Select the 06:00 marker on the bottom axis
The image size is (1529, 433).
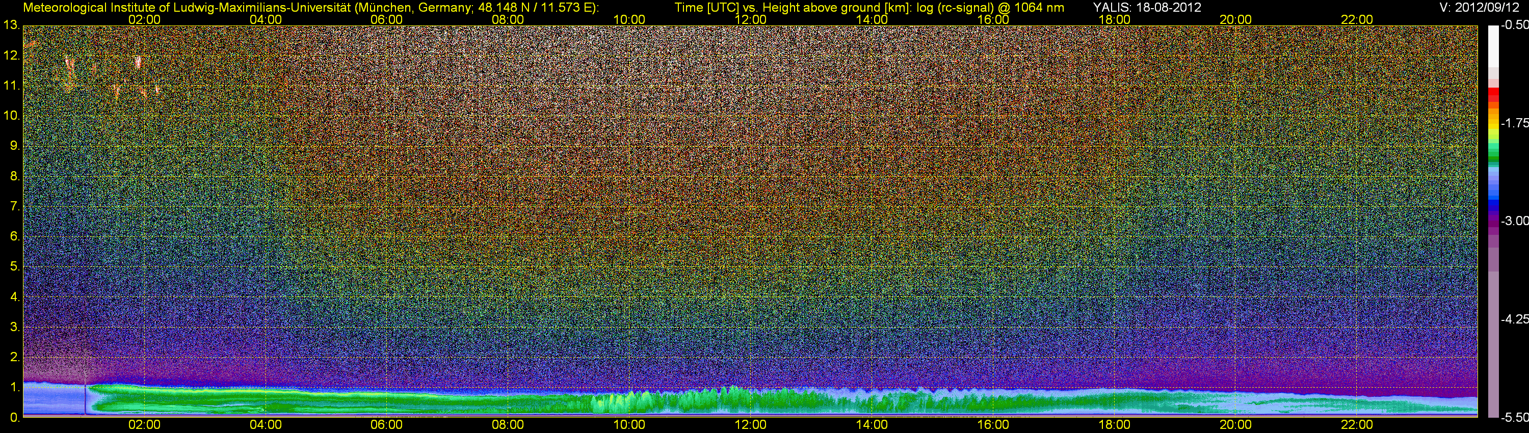[x=386, y=425]
